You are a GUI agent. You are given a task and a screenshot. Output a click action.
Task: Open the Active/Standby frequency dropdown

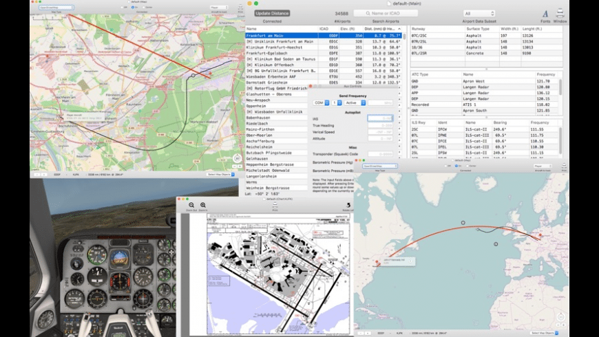(x=355, y=102)
